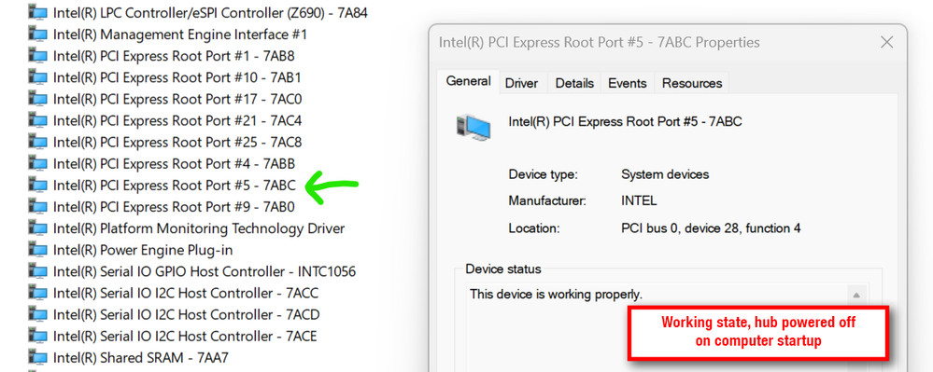Click the icon for I2C Host Controller 7ACD
The height and width of the screenshot is (372, 933).
point(37,314)
